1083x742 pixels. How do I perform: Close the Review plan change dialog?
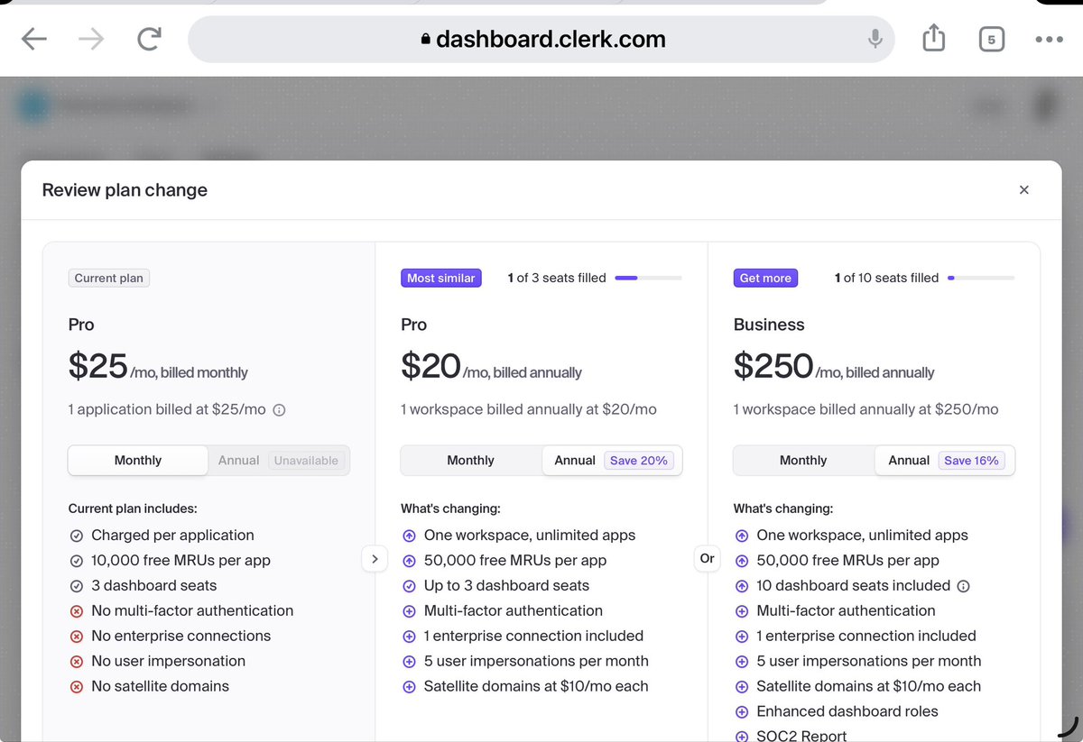[x=1023, y=190]
